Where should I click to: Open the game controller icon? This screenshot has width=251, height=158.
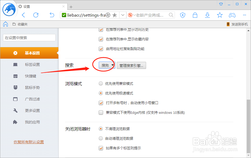[x=232, y=15]
